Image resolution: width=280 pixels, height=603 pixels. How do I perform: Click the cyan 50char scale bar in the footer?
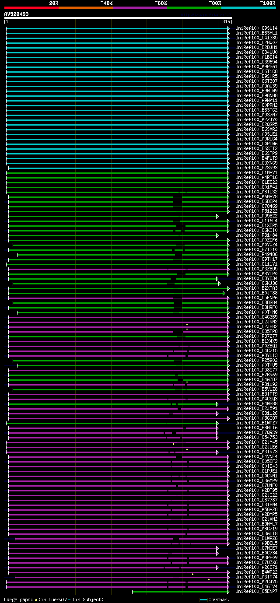click(x=203, y=599)
